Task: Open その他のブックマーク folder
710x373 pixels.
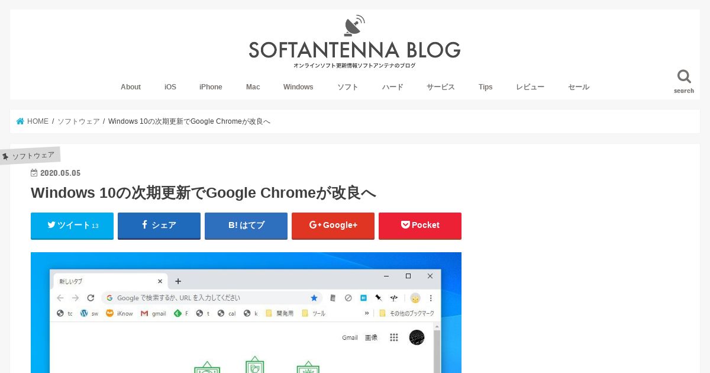Action: click(406, 313)
